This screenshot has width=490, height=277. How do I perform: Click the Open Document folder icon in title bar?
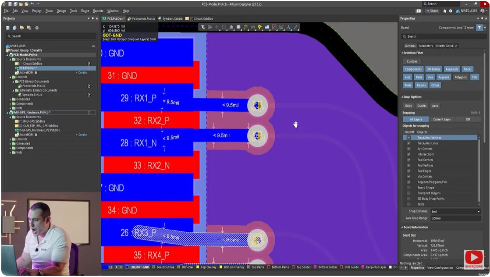tap(21, 4)
